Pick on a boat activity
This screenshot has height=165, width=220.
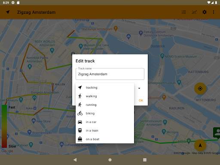(105, 139)
